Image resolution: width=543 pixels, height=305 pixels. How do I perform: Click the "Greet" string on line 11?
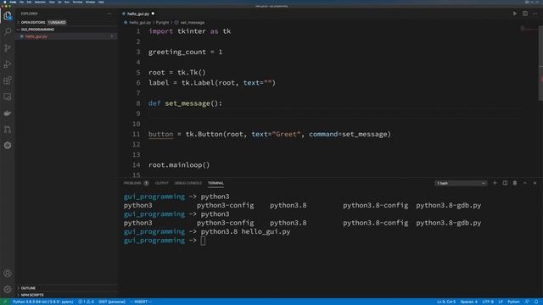(x=287, y=134)
